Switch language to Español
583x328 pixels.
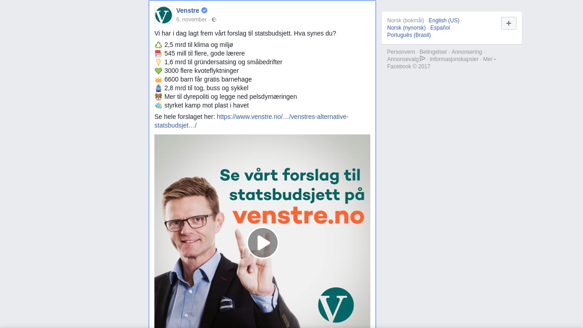click(440, 28)
